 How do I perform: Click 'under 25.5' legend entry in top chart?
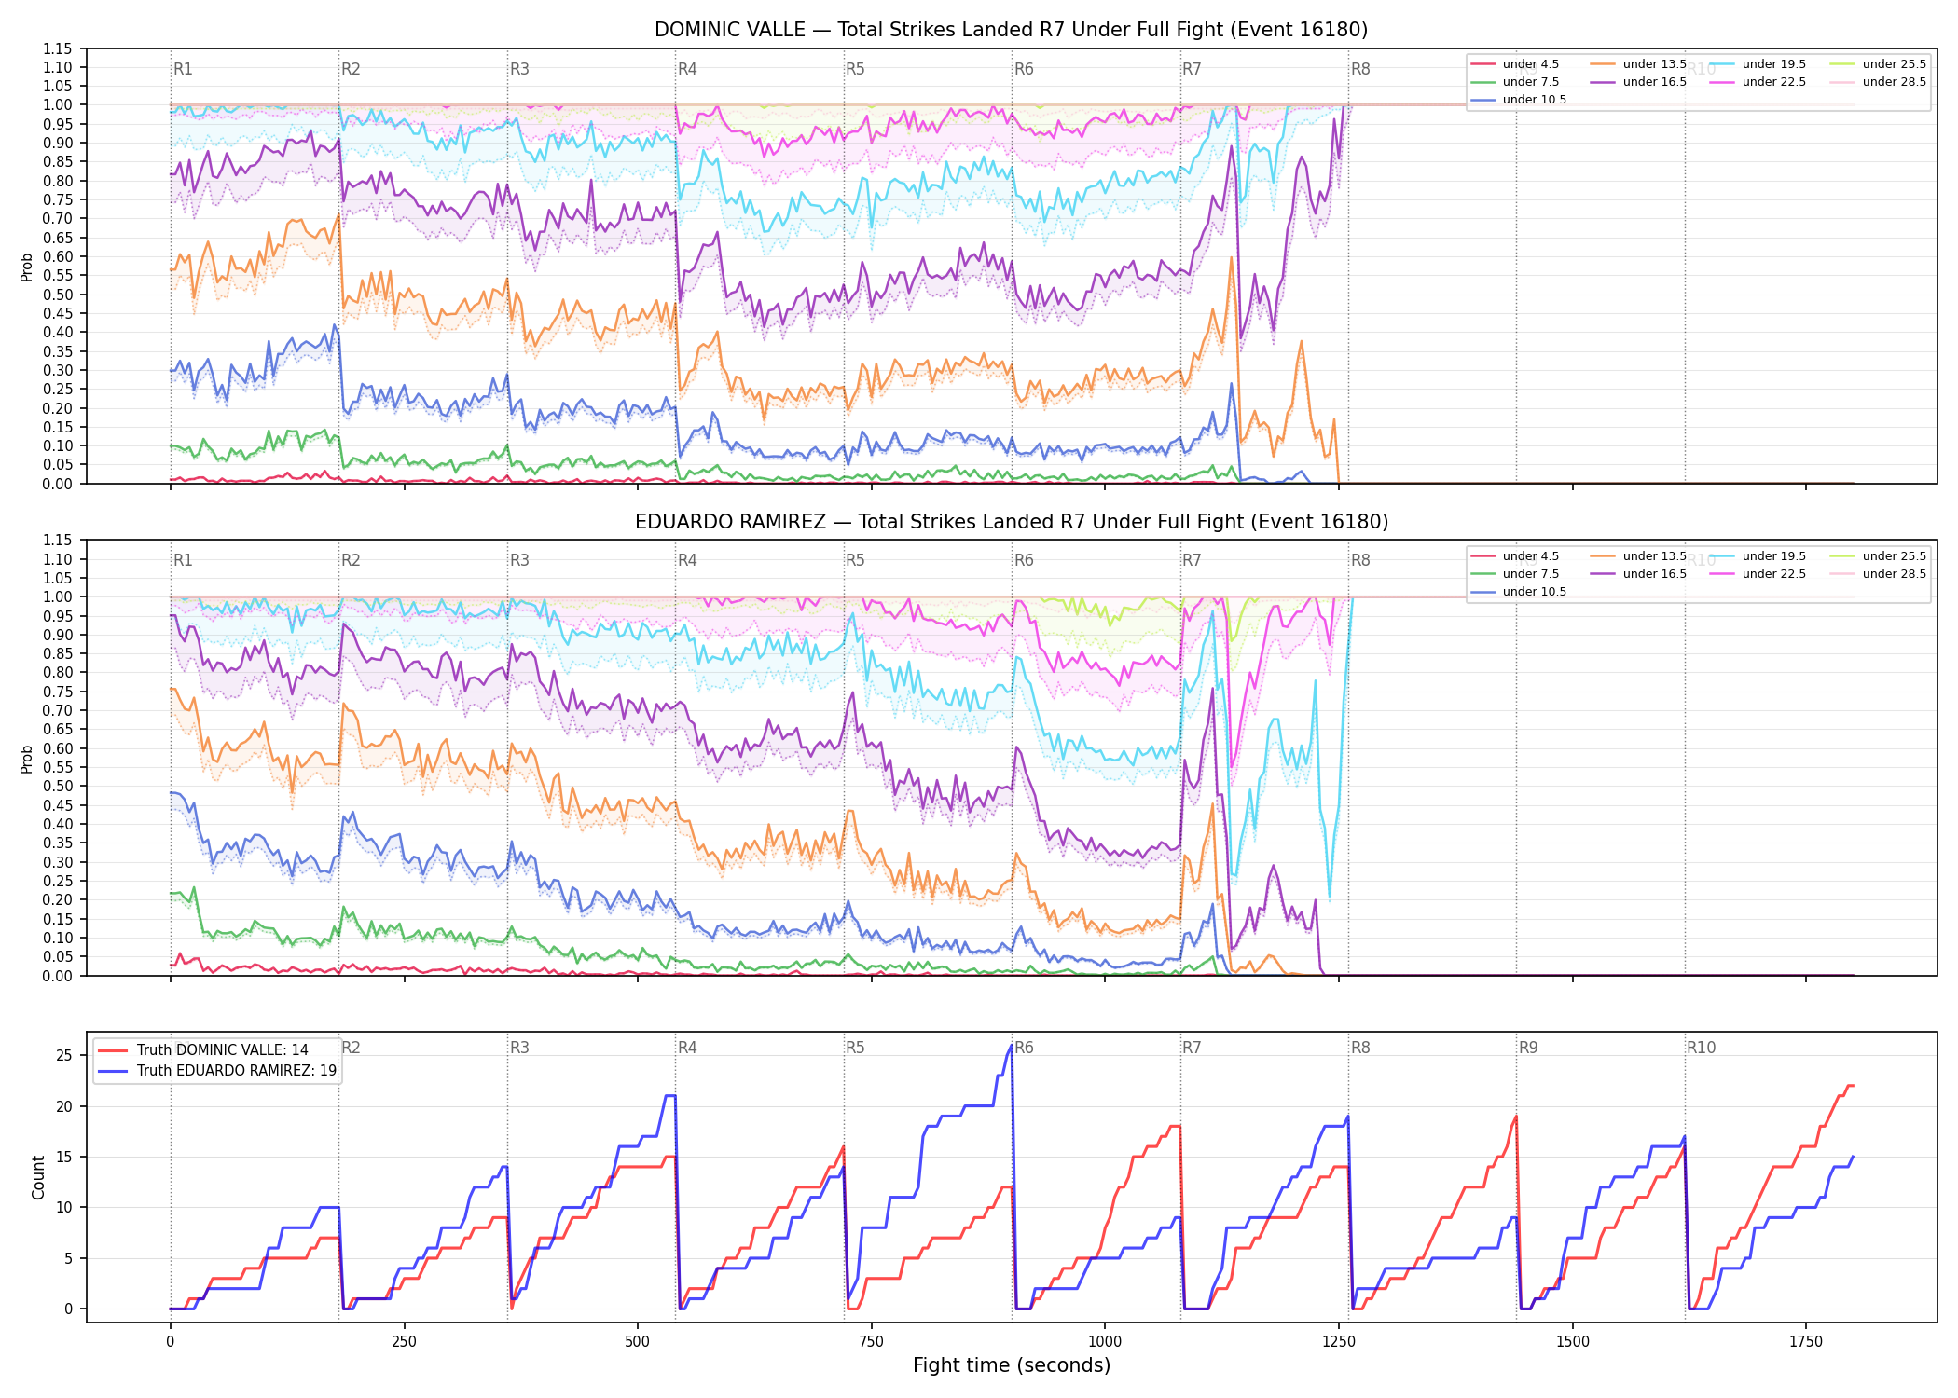pos(1878,64)
